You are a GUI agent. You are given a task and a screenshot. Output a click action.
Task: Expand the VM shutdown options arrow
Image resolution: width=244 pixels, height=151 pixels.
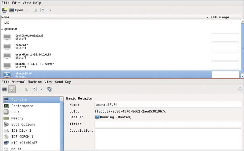tap(42, 89)
